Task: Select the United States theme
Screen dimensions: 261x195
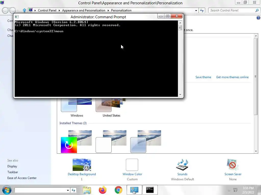Action: coord(111,107)
